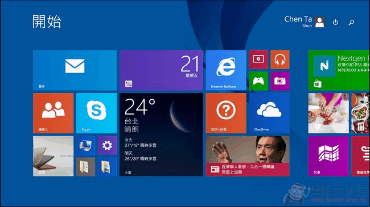
Task: Open the Pictures folder tile
Action: pos(107,167)
